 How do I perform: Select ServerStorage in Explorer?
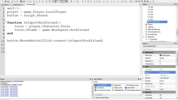click(152, 34)
